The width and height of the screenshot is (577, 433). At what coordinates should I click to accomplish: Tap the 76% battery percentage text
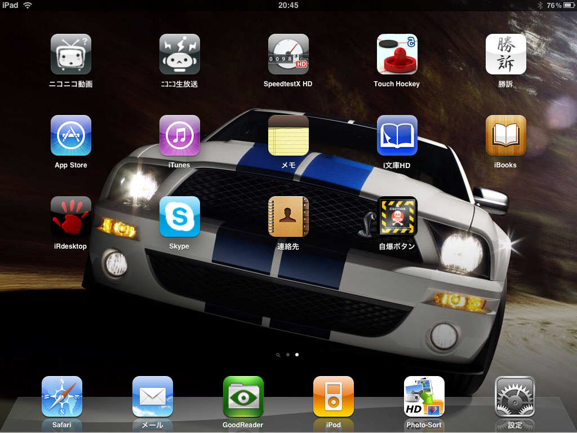pos(554,5)
